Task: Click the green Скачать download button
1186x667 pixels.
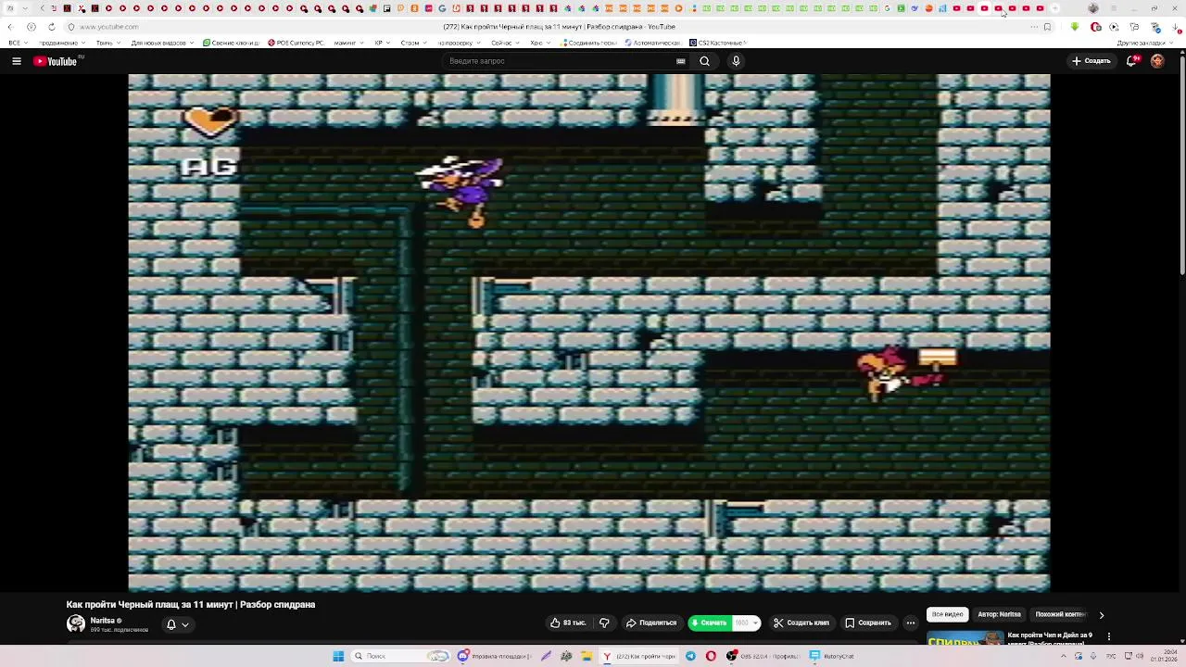Action: tap(711, 623)
